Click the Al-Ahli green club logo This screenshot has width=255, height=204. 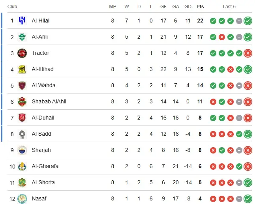pos(22,37)
